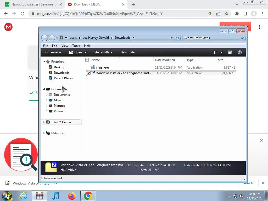Uncheck the Windows Vista zip file checkbox
This screenshot has width=268, height=201.
coord(89,73)
